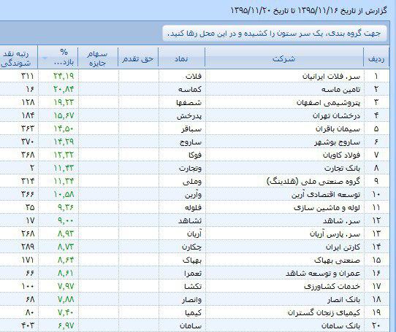396x332 pixels.
Task: Click symbol سامان
Action: point(191,325)
